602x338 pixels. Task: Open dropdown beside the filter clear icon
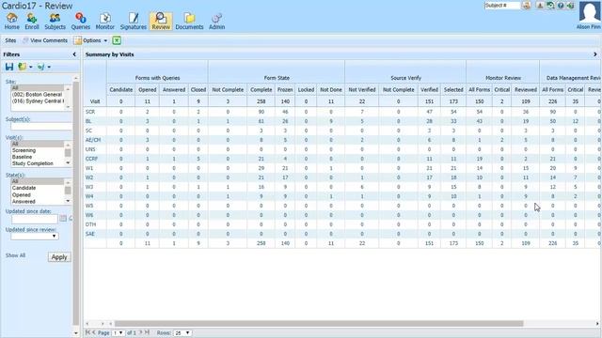pyautogui.click(x=49, y=67)
